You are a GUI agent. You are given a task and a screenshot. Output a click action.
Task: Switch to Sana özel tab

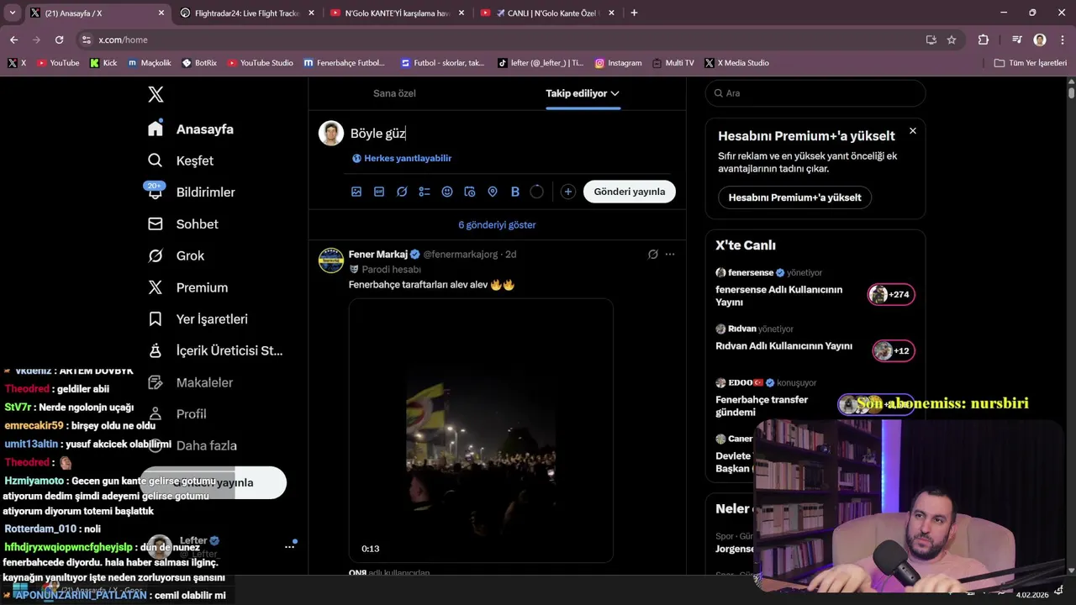pos(394,93)
